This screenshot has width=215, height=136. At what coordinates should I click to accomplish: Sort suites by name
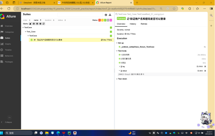coord(38,20)
